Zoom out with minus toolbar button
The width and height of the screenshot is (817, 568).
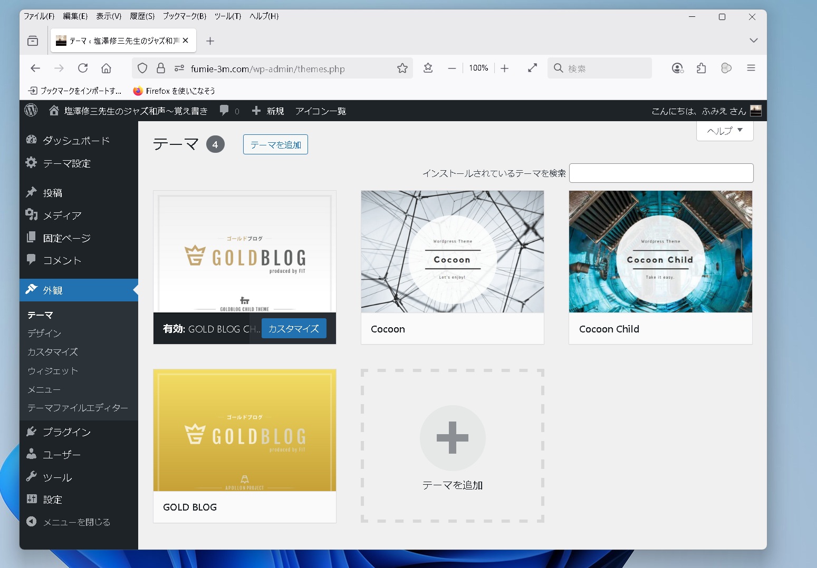pos(452,68)
